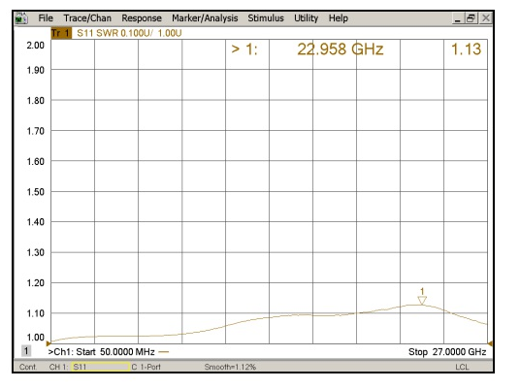520x389 pixels.
Task: Click the Stop 27.0000 GHz frequency field
Action: click(447, 352)
